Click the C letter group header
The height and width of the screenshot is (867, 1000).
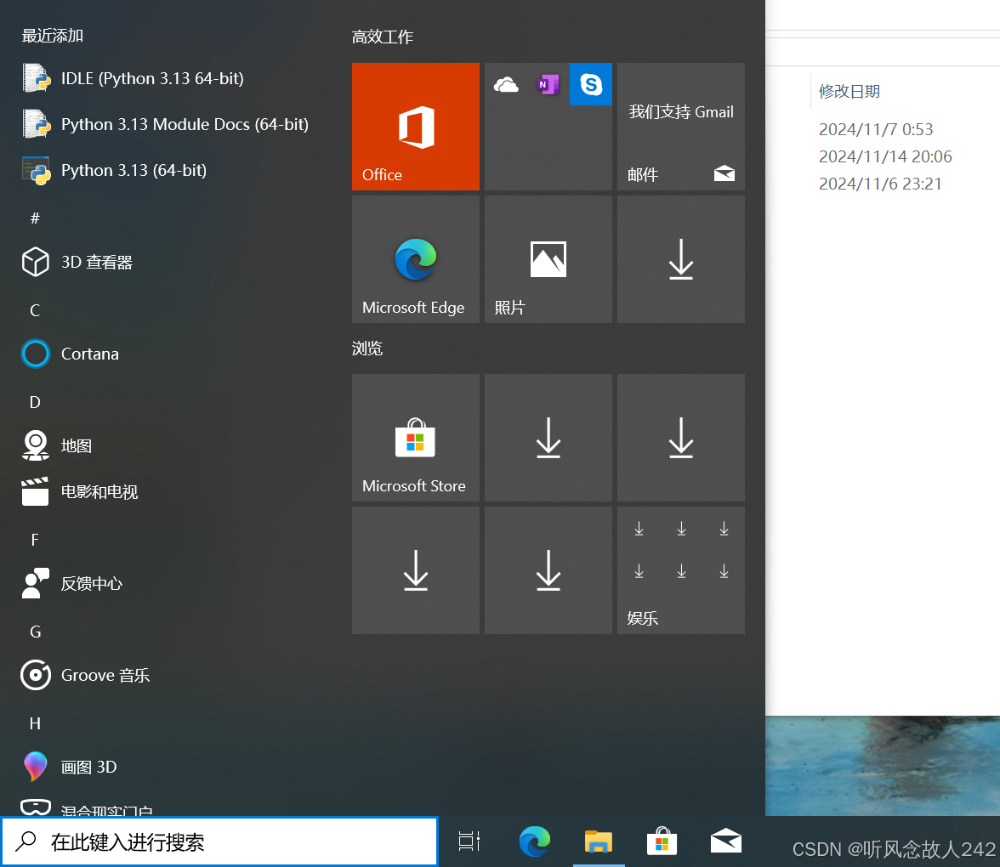pos(35,310)
